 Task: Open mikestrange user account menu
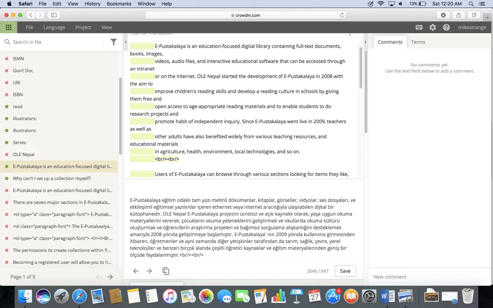[x=472, y=27]
